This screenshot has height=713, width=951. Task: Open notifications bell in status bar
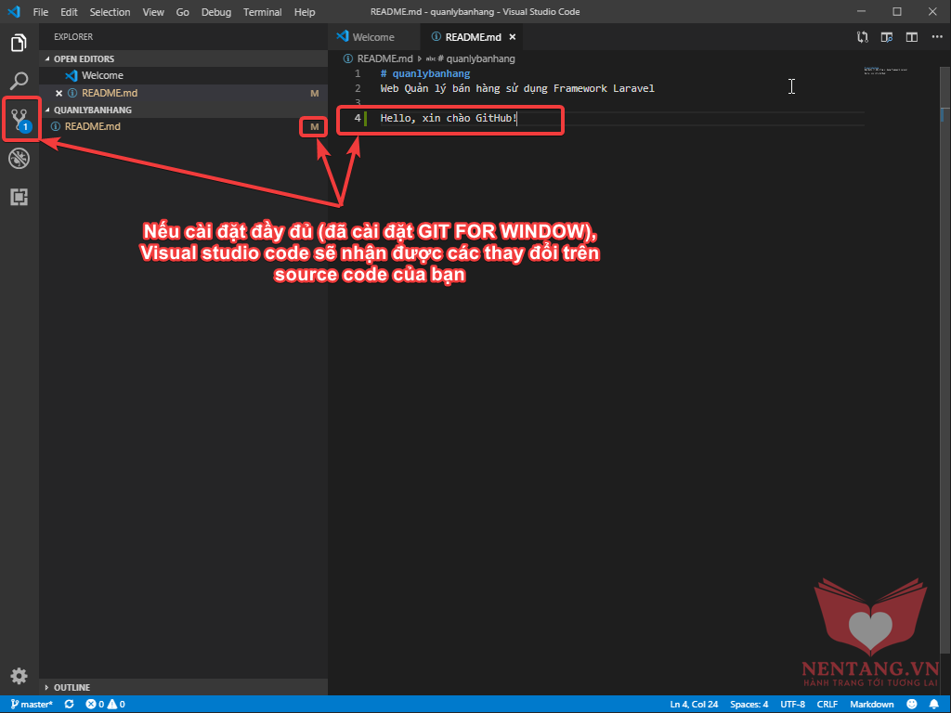(933, 705)
